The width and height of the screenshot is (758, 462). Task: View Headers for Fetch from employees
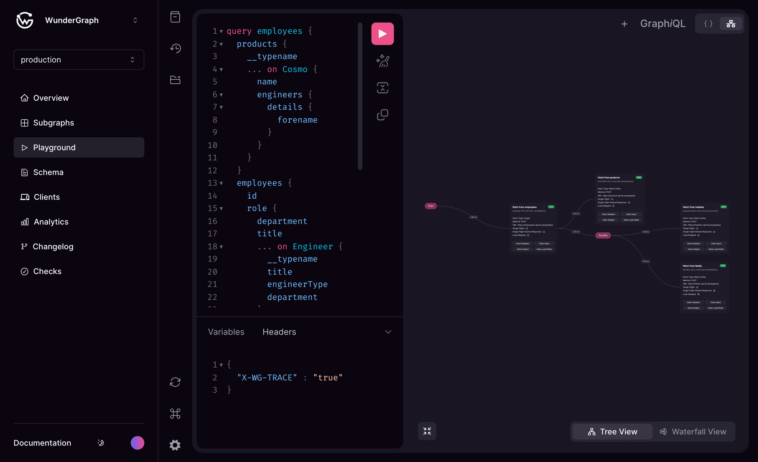522,243
